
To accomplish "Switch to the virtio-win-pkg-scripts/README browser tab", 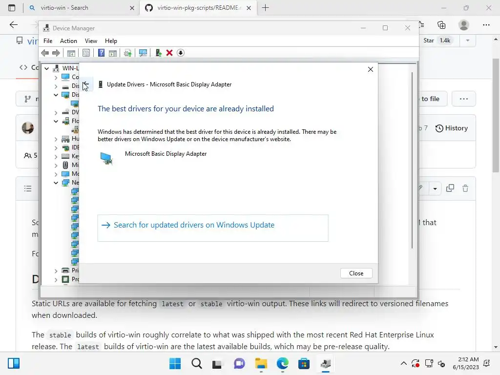I will tap(197, 8).
